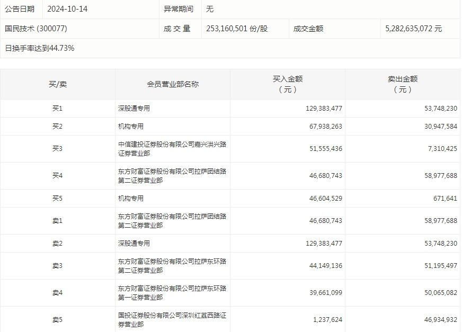
Task: Select sell amount 7,310,425
Action: (x=442, y=148)
